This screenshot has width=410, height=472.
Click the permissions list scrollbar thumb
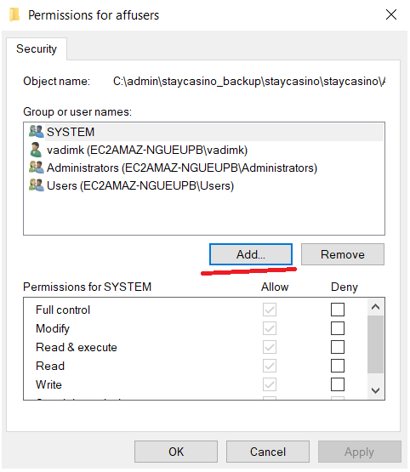[375, 344]
